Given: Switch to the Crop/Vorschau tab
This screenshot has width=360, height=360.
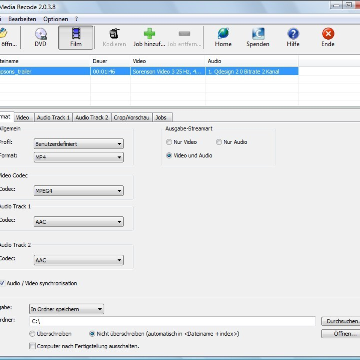Looking at the screenshot, I should (x=131, y=118).
